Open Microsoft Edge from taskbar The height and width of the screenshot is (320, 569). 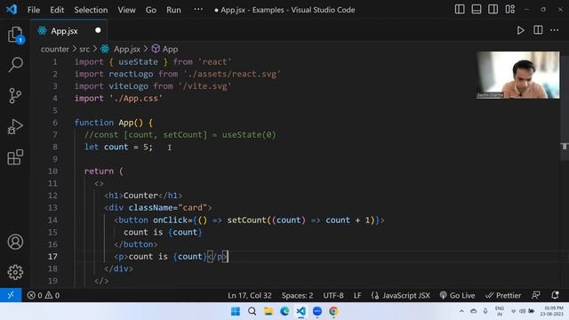[284, 311]
